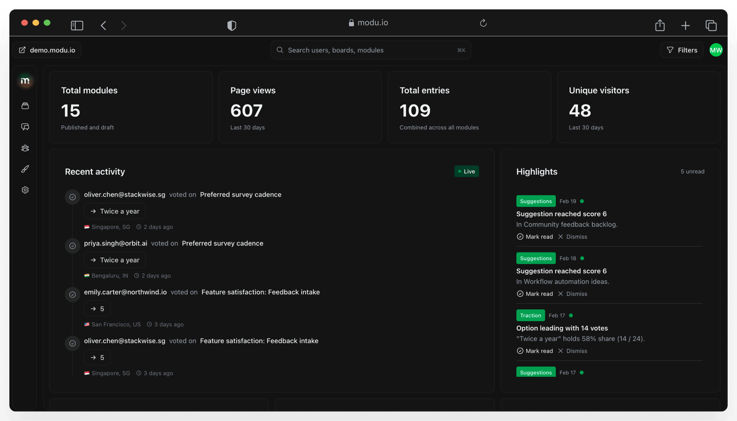This screenshot has width=737, height=421.
Task: Open the community users panel in sidebar
Action: (x=25, y=148)
